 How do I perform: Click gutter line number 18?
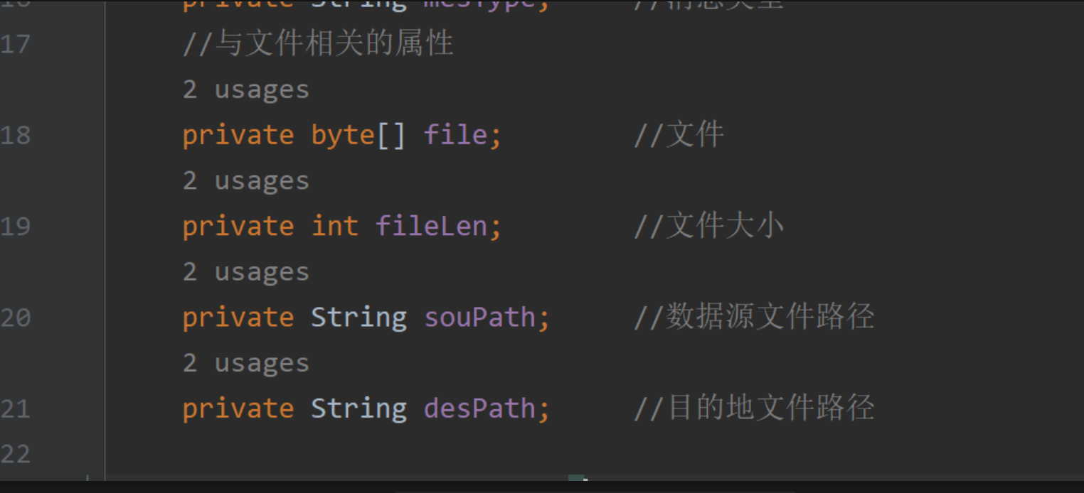click(x=15, y=135)
